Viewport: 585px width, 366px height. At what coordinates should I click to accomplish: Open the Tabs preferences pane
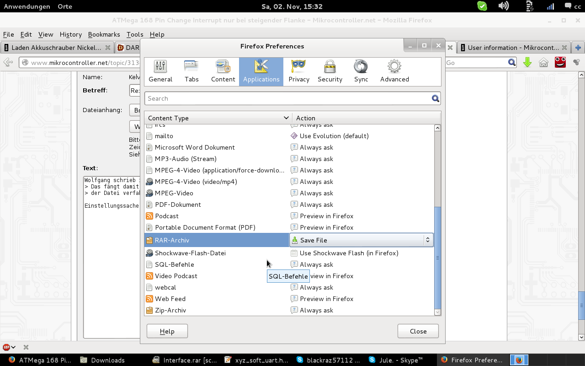point(191,71)
